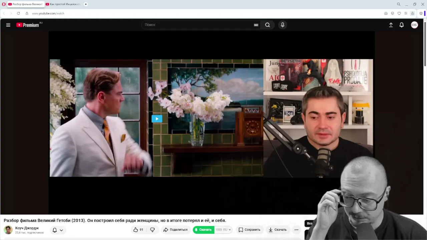
Task: Switch to the 'Разбор фильма Великий' tab
Action: tap(25, 4)
